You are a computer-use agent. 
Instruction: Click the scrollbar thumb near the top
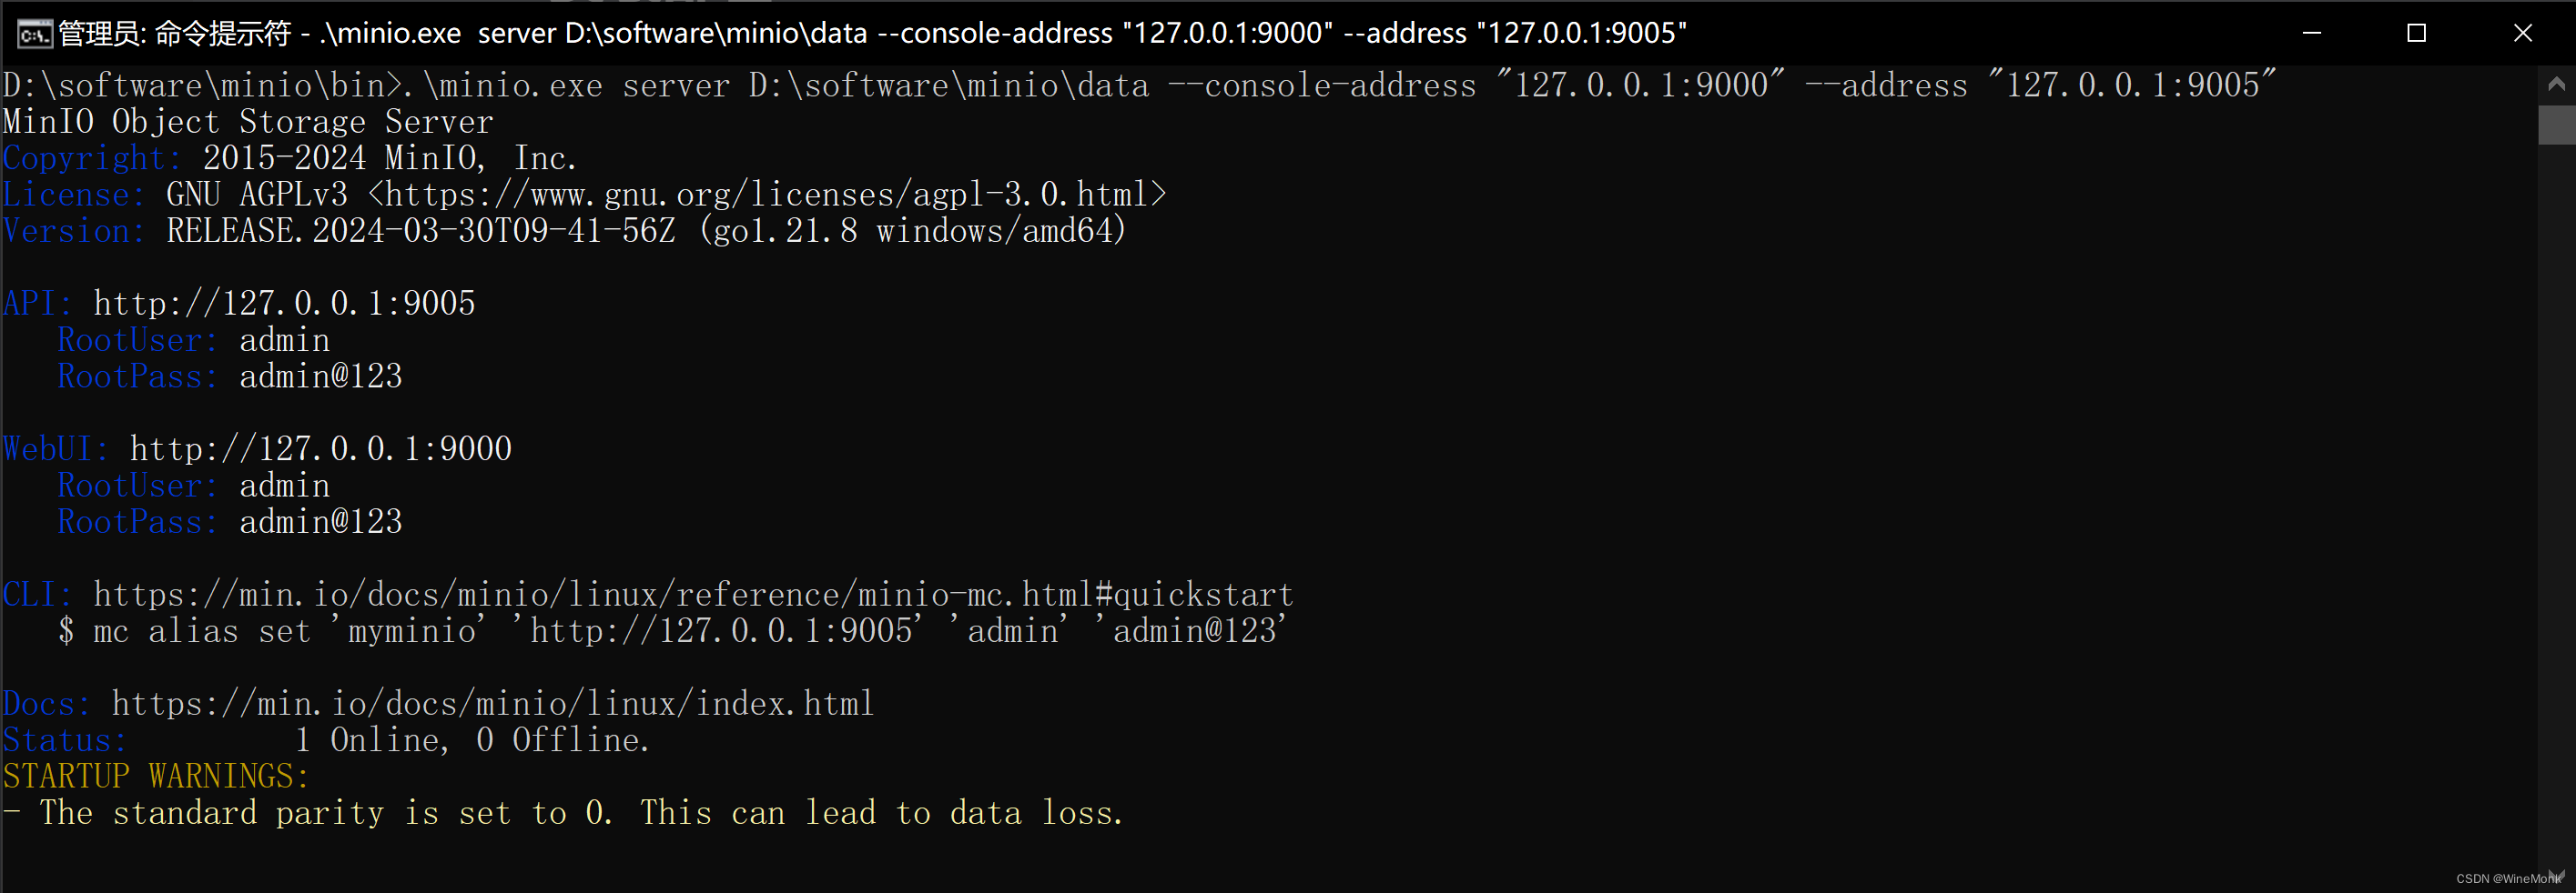(x=2557, y=124)
